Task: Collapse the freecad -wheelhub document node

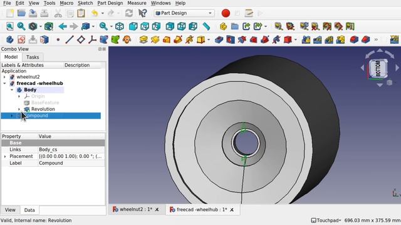Action: pyautogui.click(x=4, y=83)
